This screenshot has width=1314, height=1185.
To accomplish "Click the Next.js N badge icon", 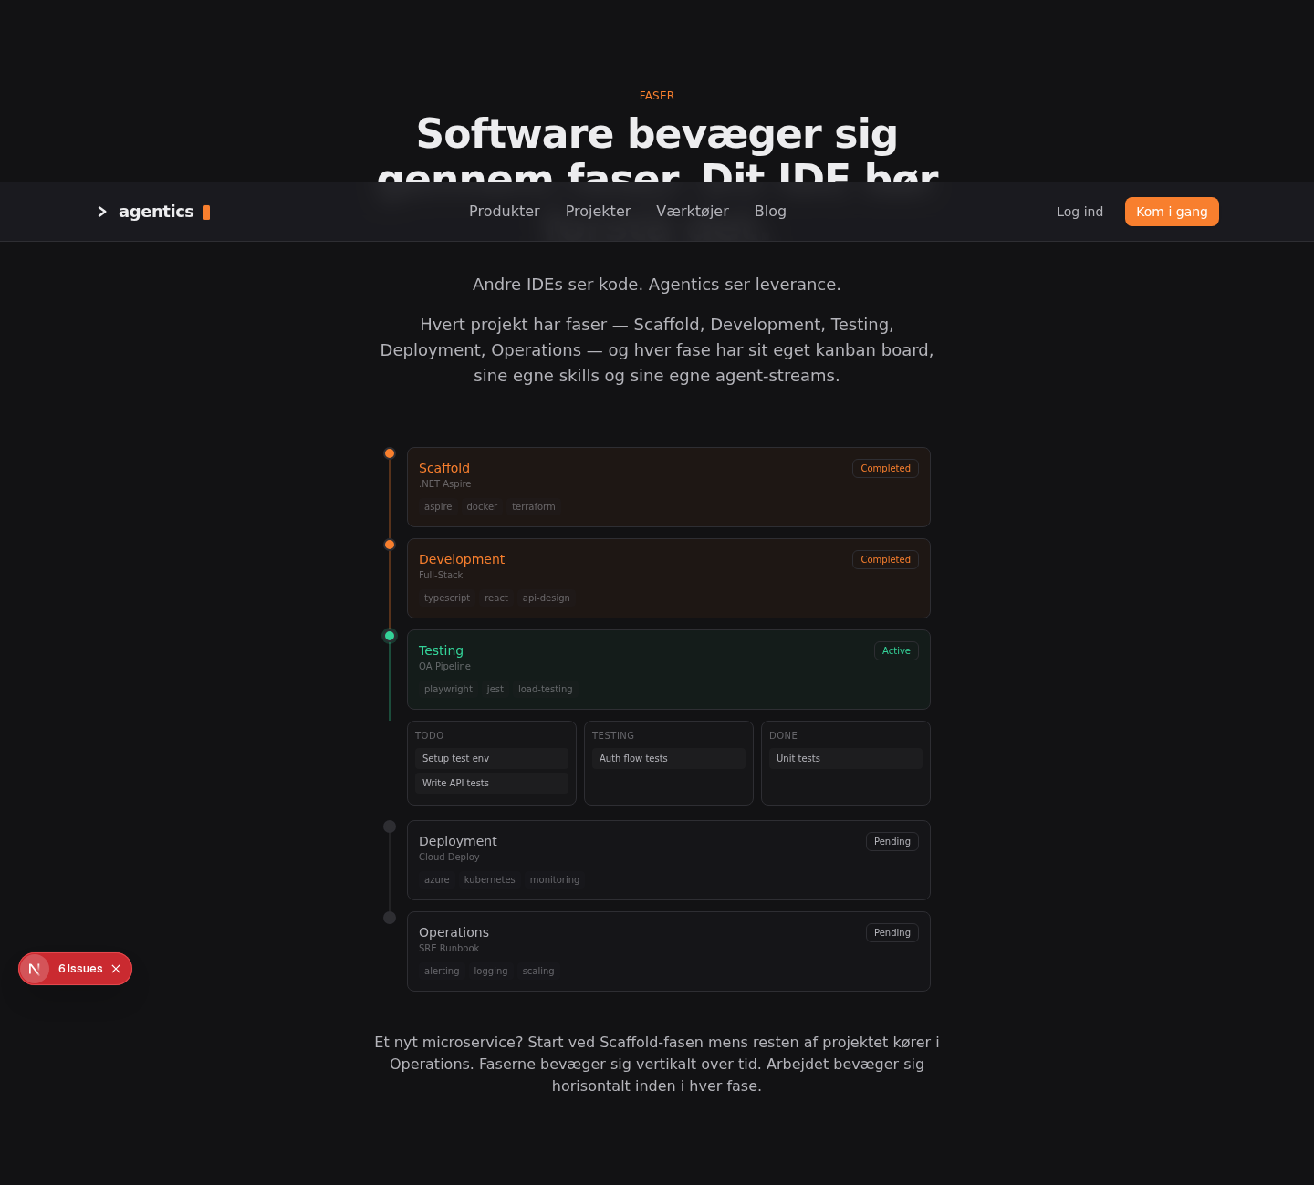I will (35, 969).
